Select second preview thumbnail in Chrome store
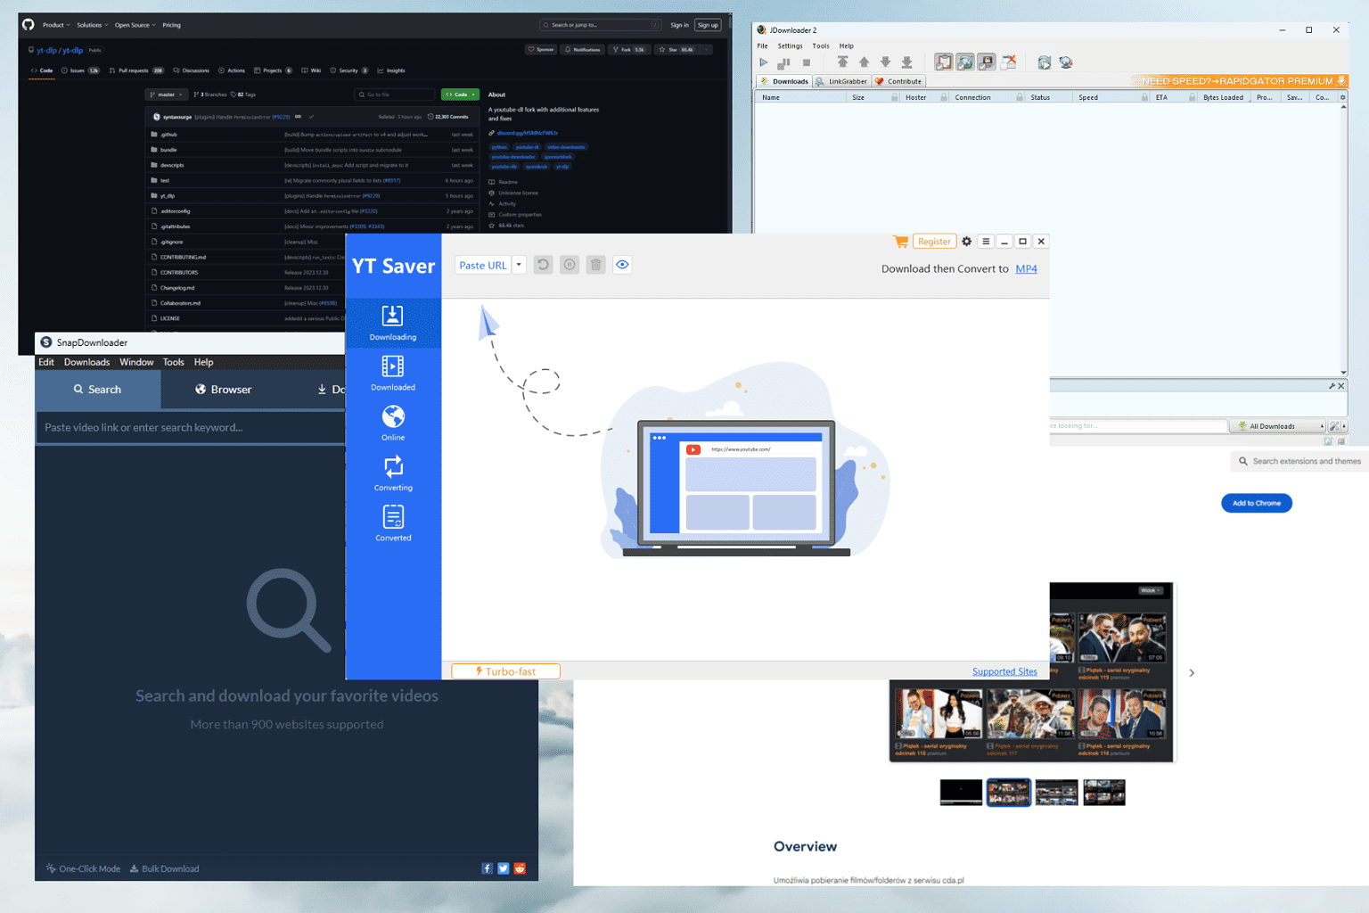The width and height of the screenshot is (1369, 913). click(x=1009, y=792)
